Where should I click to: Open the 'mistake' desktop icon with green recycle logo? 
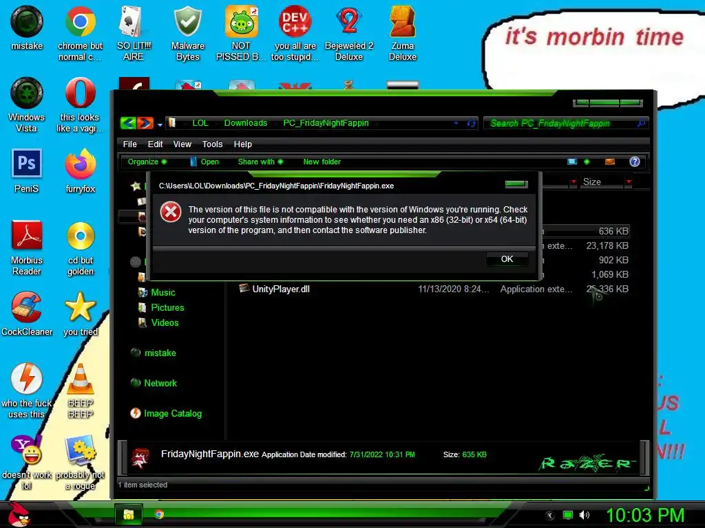tap(27, 27)
